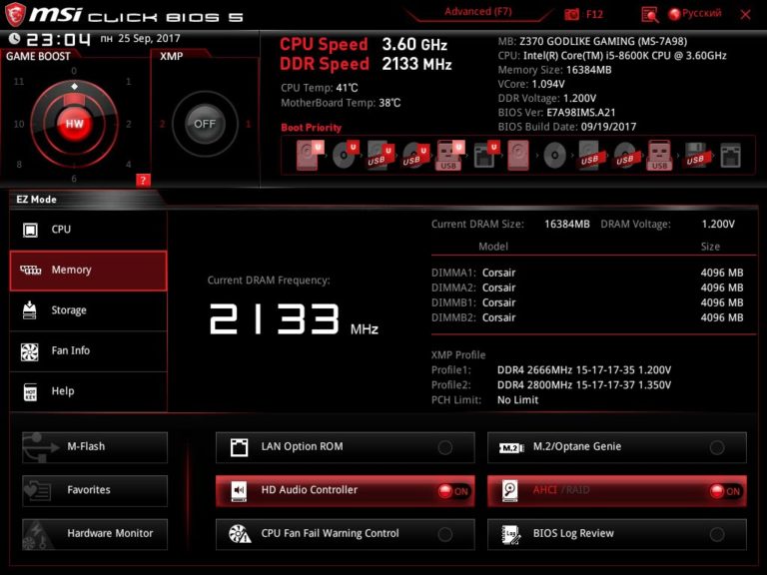
Task: Select the legacy USB key boot icon
Action: [659, 155]
